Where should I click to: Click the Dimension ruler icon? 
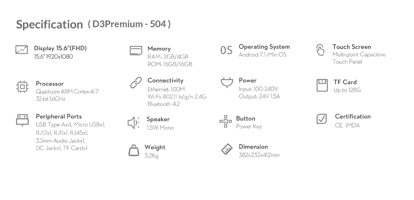click(x=227, y=150)
